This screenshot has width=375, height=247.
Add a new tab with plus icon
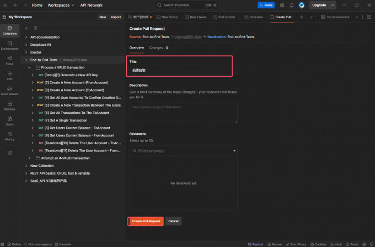pyautogui.click(x=302, y=17)
